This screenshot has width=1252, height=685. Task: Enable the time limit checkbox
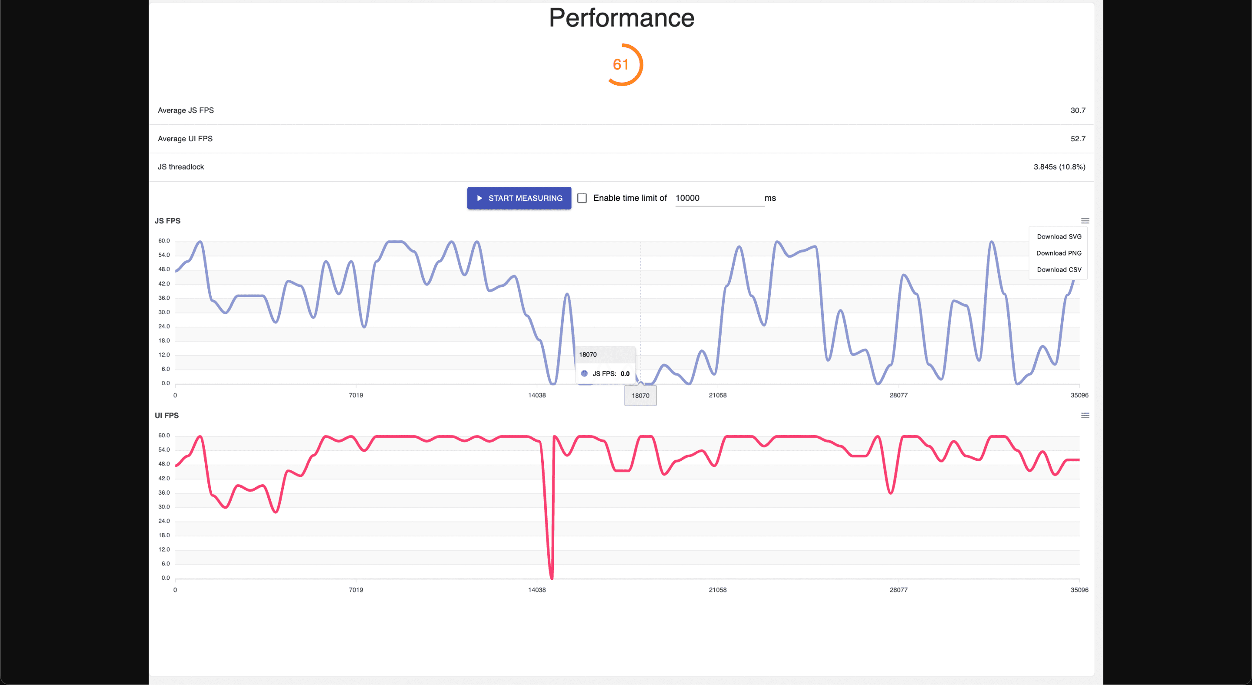pyautogui.click(x=582, y=198)
